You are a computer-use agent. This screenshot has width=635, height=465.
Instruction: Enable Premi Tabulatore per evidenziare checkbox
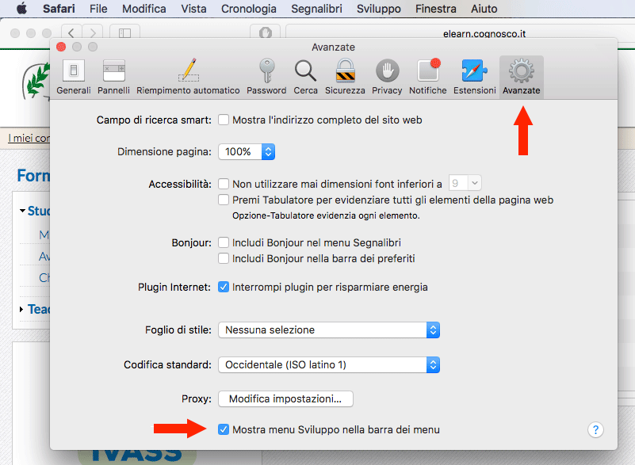(224, 200)
